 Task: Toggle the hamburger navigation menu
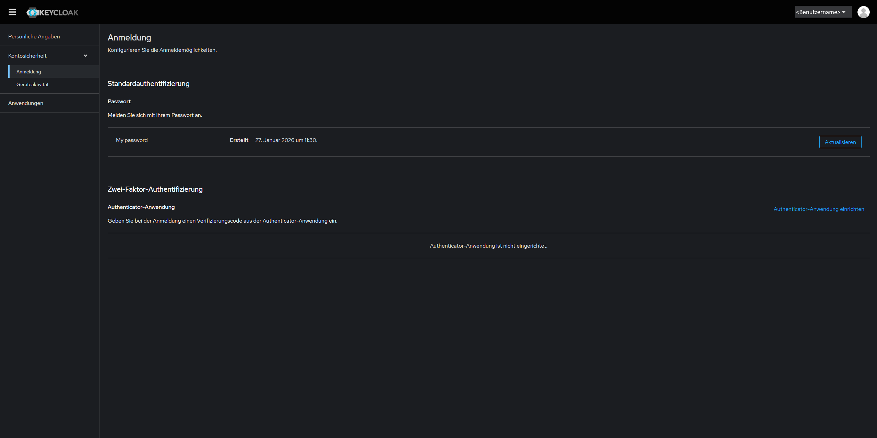click(x=12, y=12)
